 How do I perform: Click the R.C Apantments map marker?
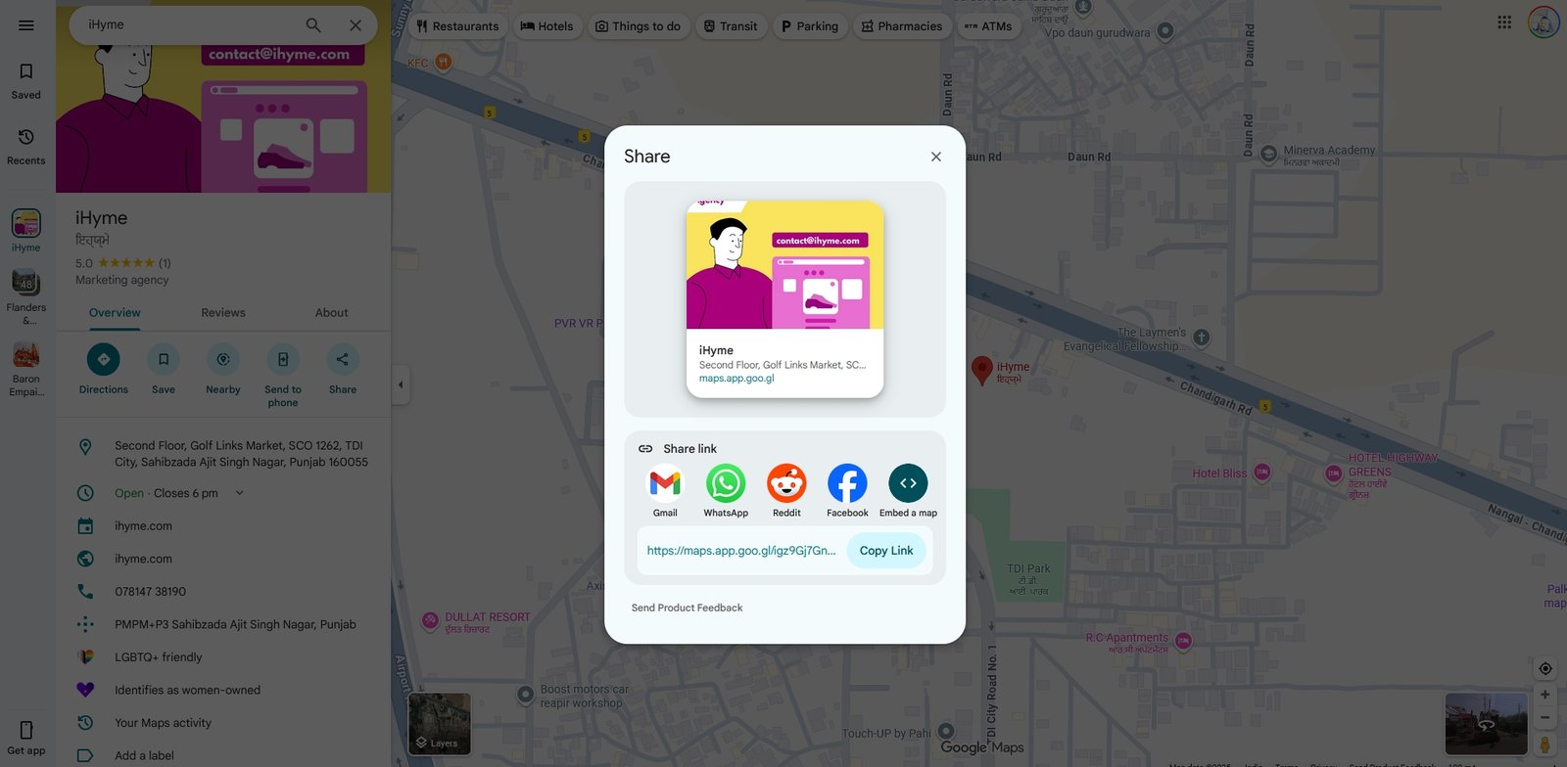point(1183,643)
